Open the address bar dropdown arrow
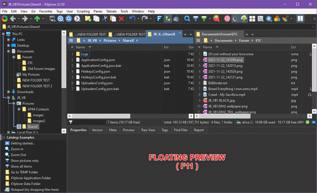Image resolution: width=317 pixels, height=193 pixels. (x=313, y=27)
